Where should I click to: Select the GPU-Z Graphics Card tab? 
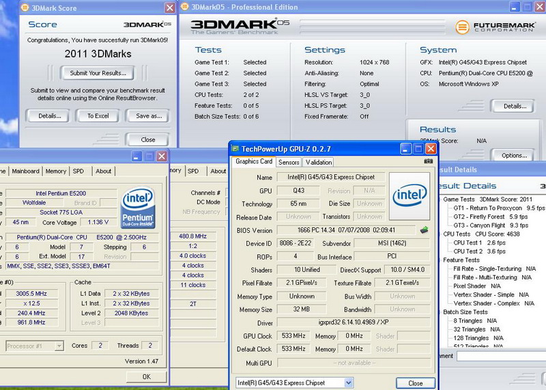(x=254, y=161)
